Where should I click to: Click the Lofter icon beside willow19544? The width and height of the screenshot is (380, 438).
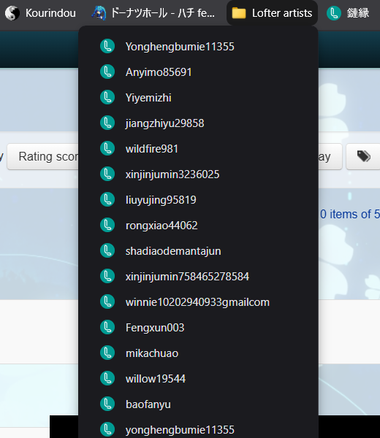tap(107, 378)
